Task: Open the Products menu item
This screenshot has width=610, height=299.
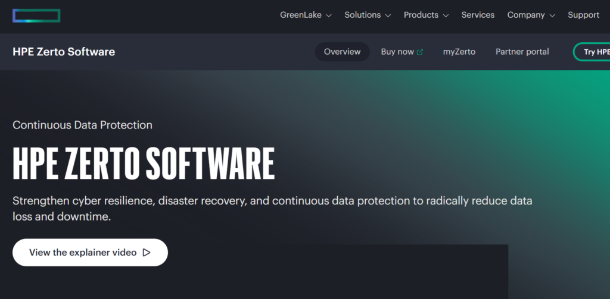Action: pyautogui.click(x=421, y=15)
